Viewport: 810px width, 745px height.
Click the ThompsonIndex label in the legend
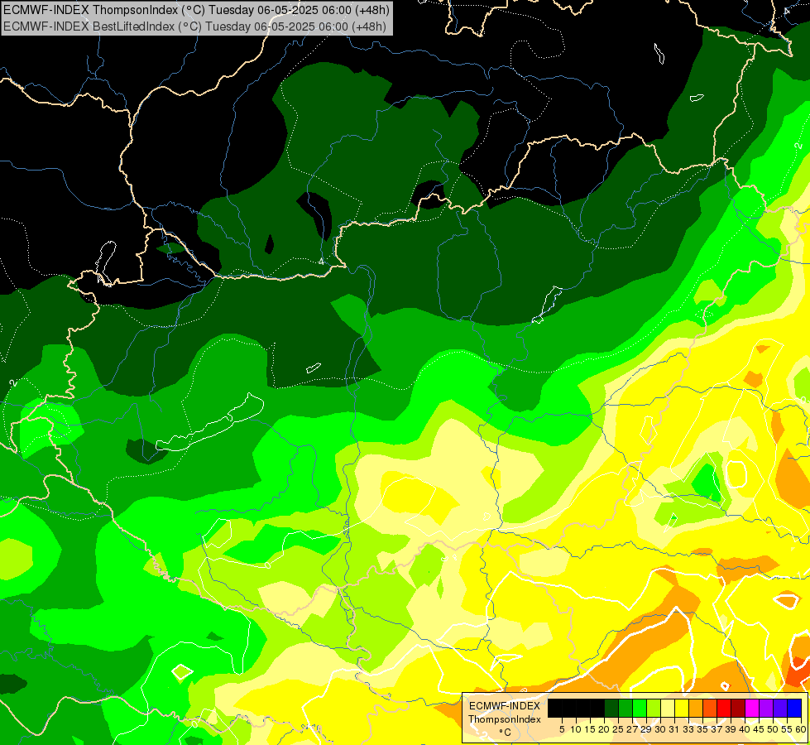[x=505, y=719]
